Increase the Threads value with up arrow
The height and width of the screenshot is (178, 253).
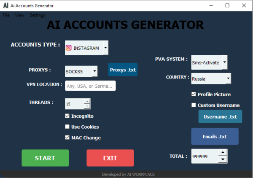pyautogui.click(x=87, y=101)
